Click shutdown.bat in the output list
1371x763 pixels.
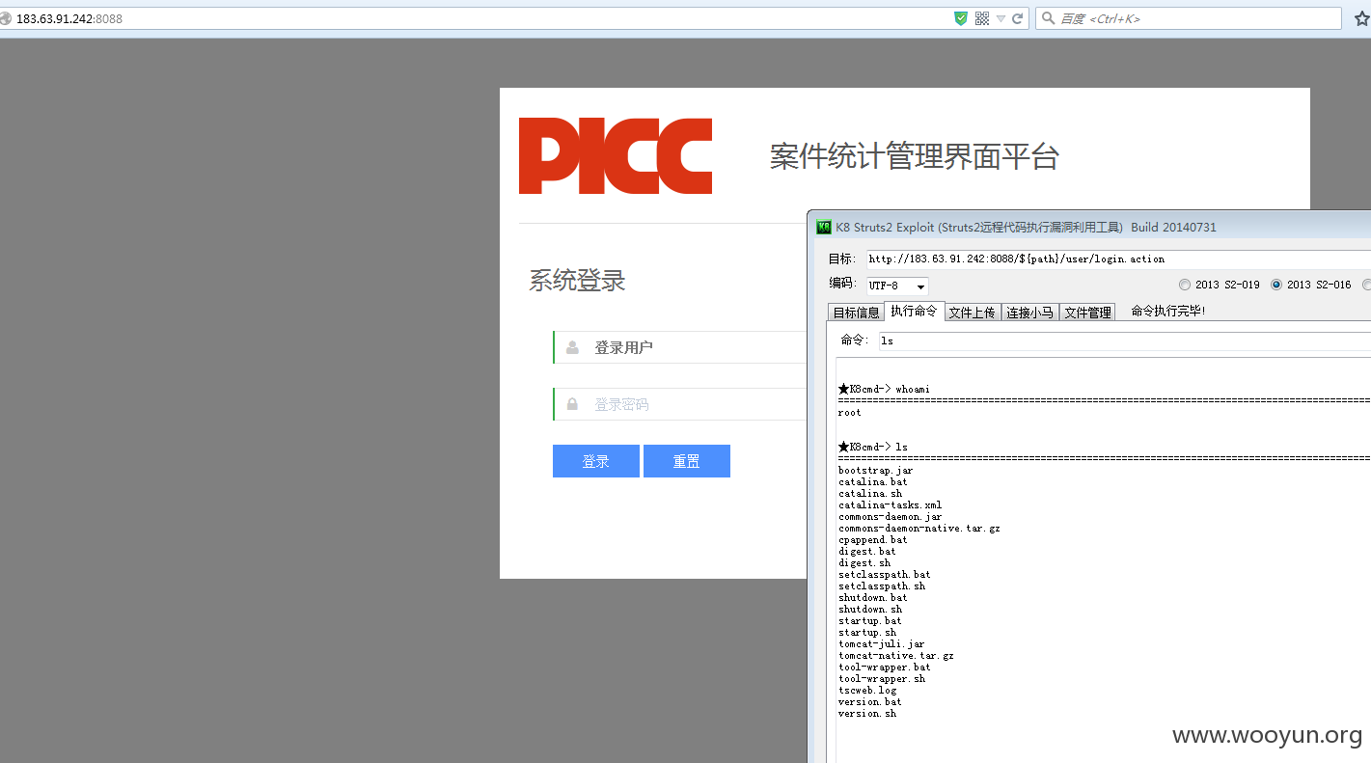(x=873, y=598)
